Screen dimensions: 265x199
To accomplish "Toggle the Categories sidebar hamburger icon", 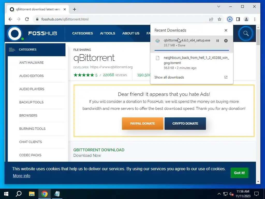I will tap(12, 49).
